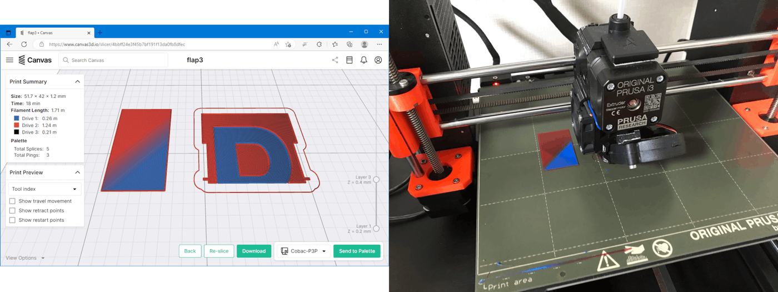
Task: Focus the Search Canvas field
Action: click(x=113, y=60)
